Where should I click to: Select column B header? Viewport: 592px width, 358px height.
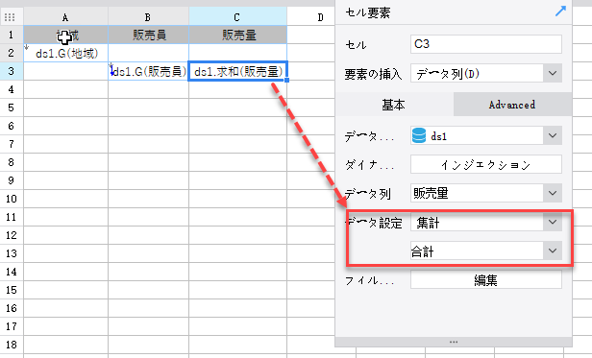148,17
